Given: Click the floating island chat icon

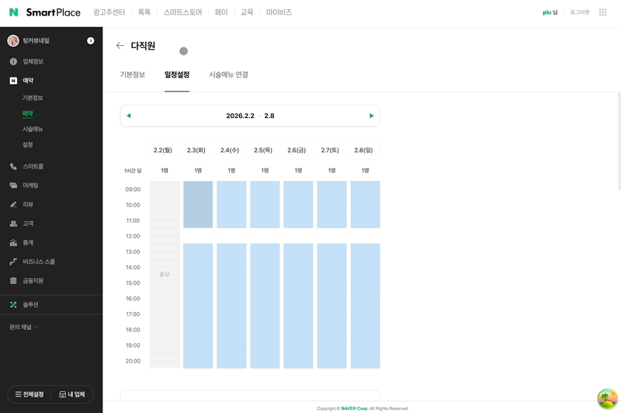Looking at the screenshot, I should coord(607,398).
